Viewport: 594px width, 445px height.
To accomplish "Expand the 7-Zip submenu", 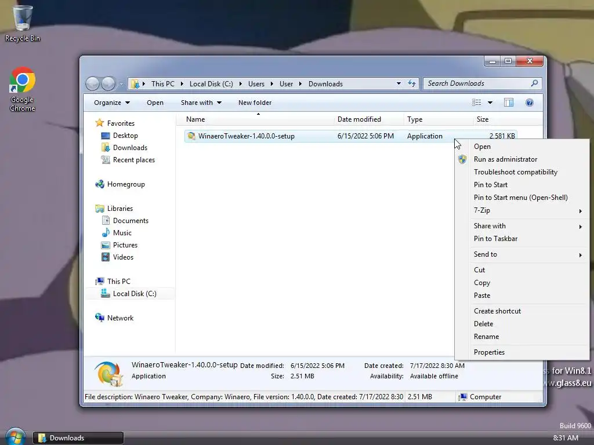I will [522, 210].
